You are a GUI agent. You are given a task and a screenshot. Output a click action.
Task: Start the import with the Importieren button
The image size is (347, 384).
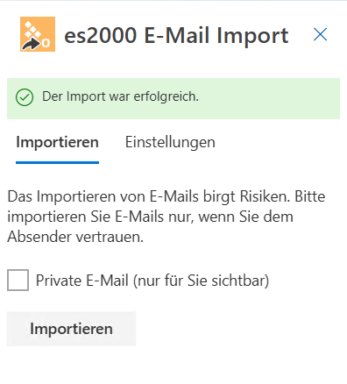click(72, 329)
